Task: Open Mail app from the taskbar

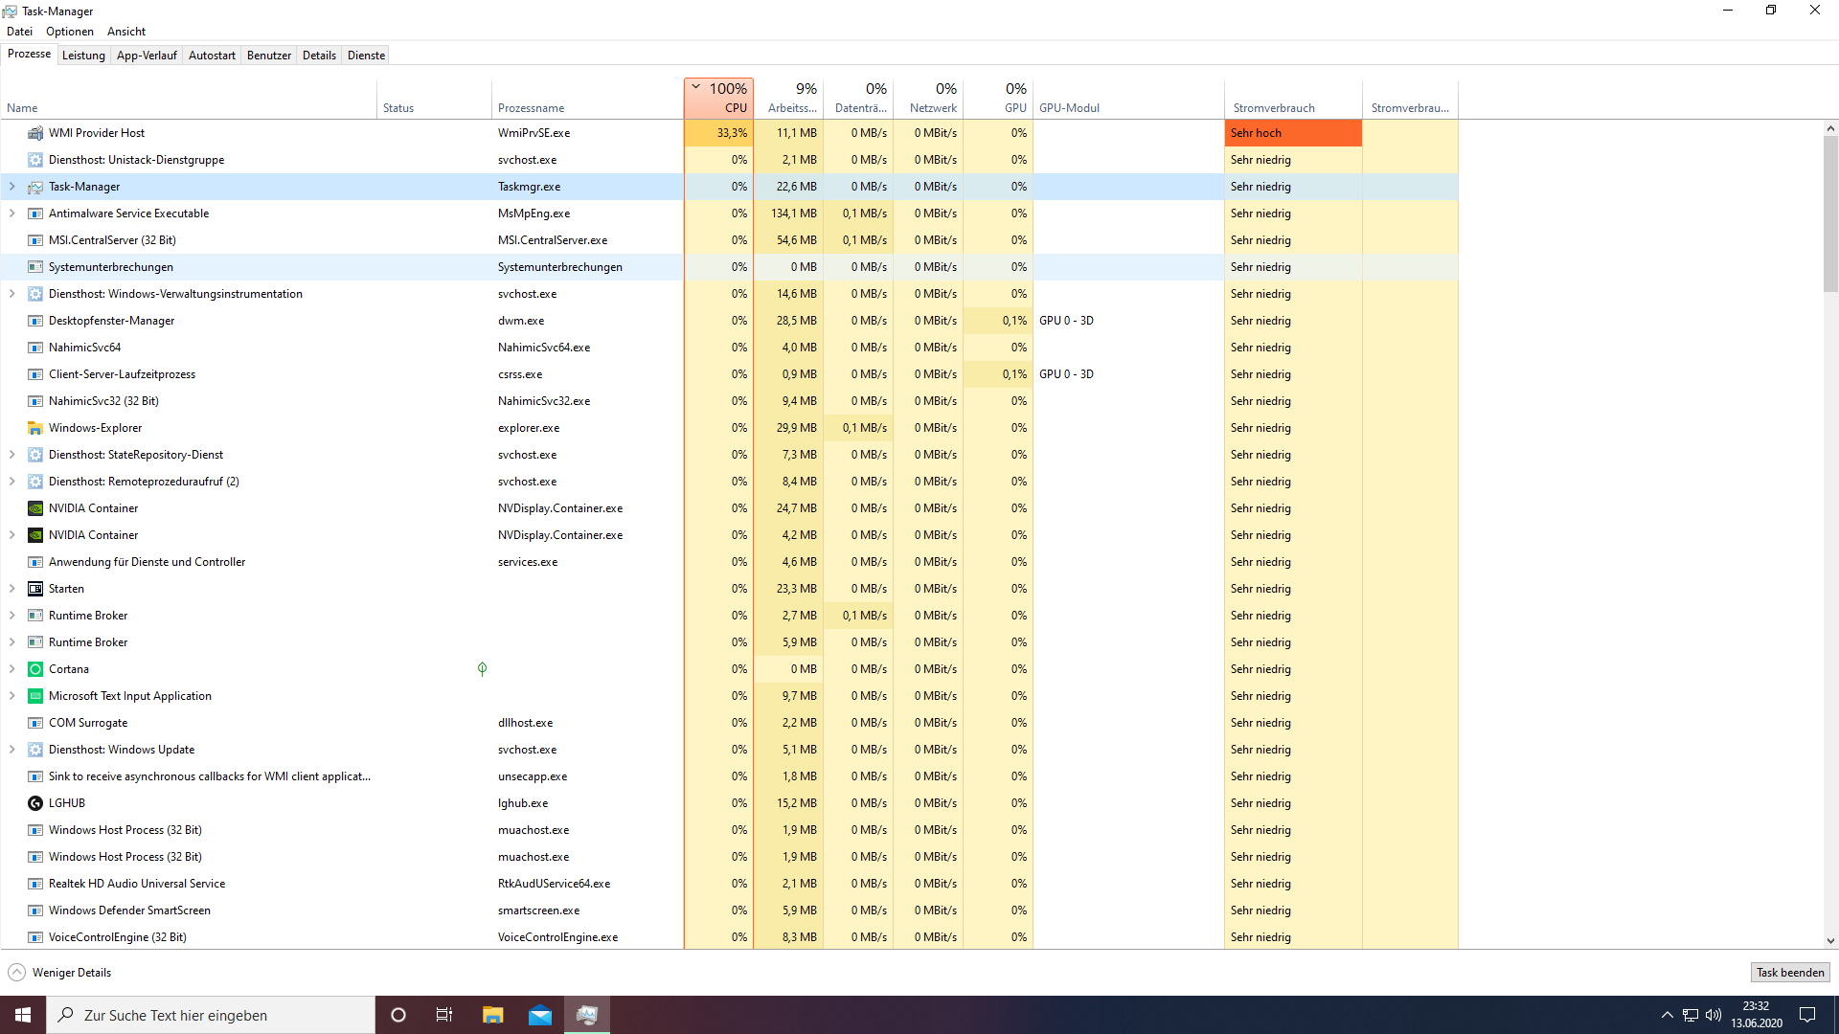Action: pos(540,1015)
